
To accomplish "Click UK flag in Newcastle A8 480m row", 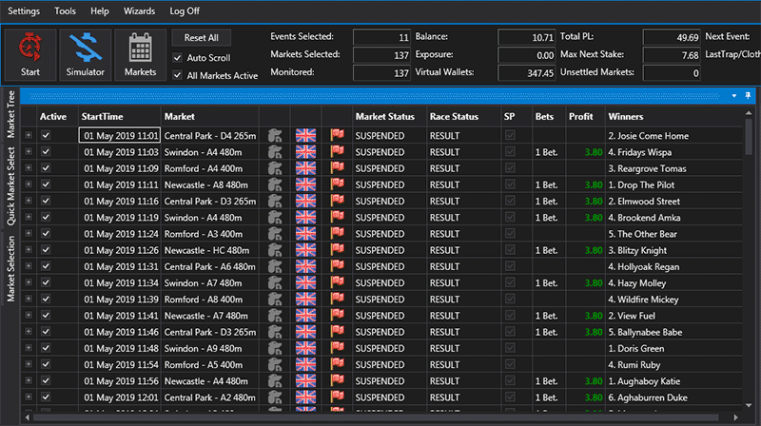I will tap(305, 184).
